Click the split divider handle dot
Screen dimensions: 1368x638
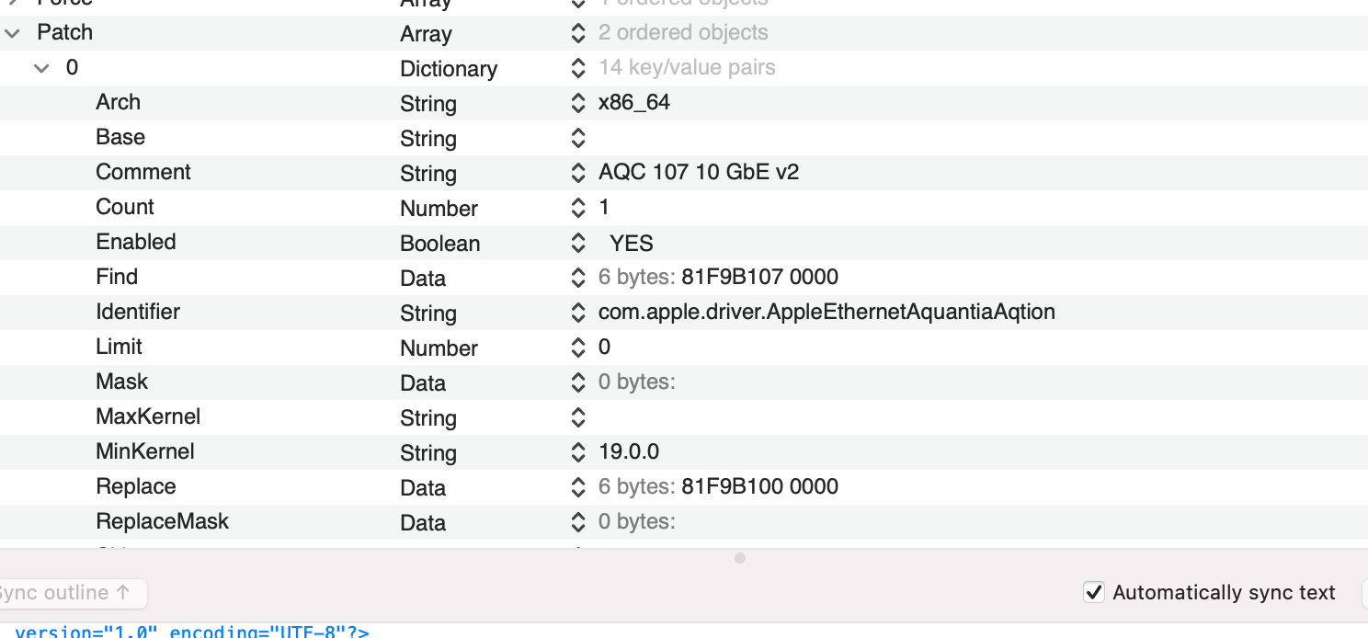tap(740, 558)
